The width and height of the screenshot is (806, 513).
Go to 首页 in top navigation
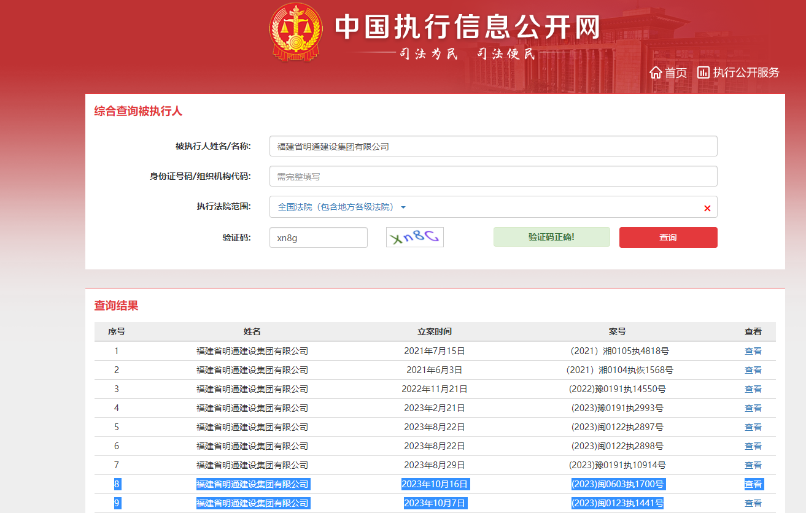(676, 72)
